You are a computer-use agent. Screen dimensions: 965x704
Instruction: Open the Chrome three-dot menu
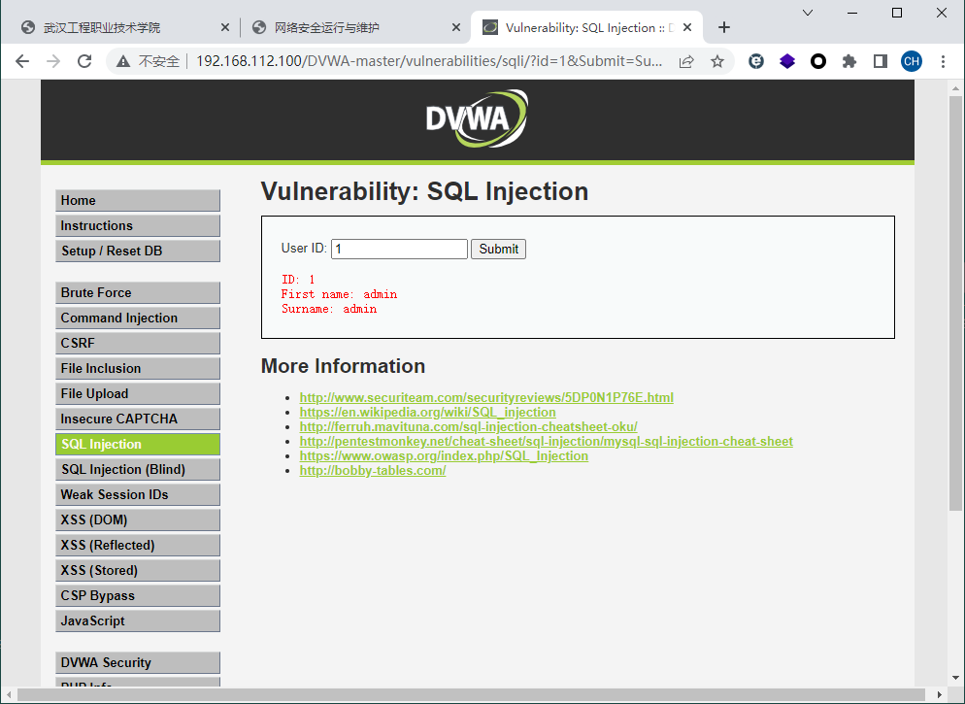click(944, 61)
